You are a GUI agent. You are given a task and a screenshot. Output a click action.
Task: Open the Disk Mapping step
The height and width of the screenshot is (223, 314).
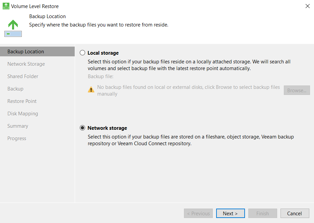coord(23,114)
